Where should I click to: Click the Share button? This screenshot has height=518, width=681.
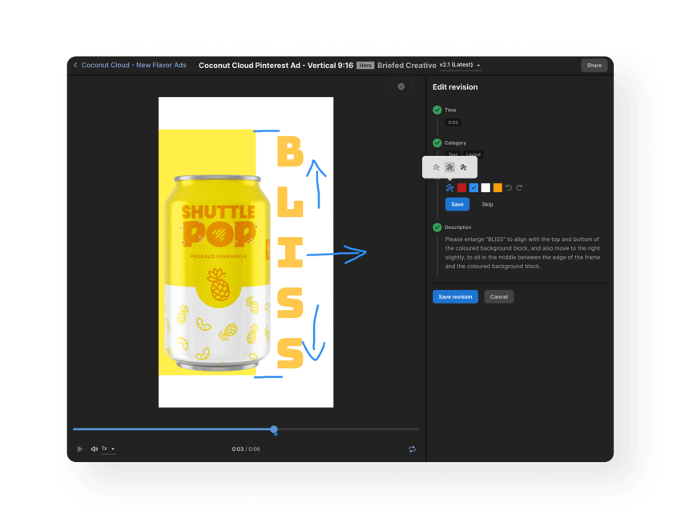point(594,66)
